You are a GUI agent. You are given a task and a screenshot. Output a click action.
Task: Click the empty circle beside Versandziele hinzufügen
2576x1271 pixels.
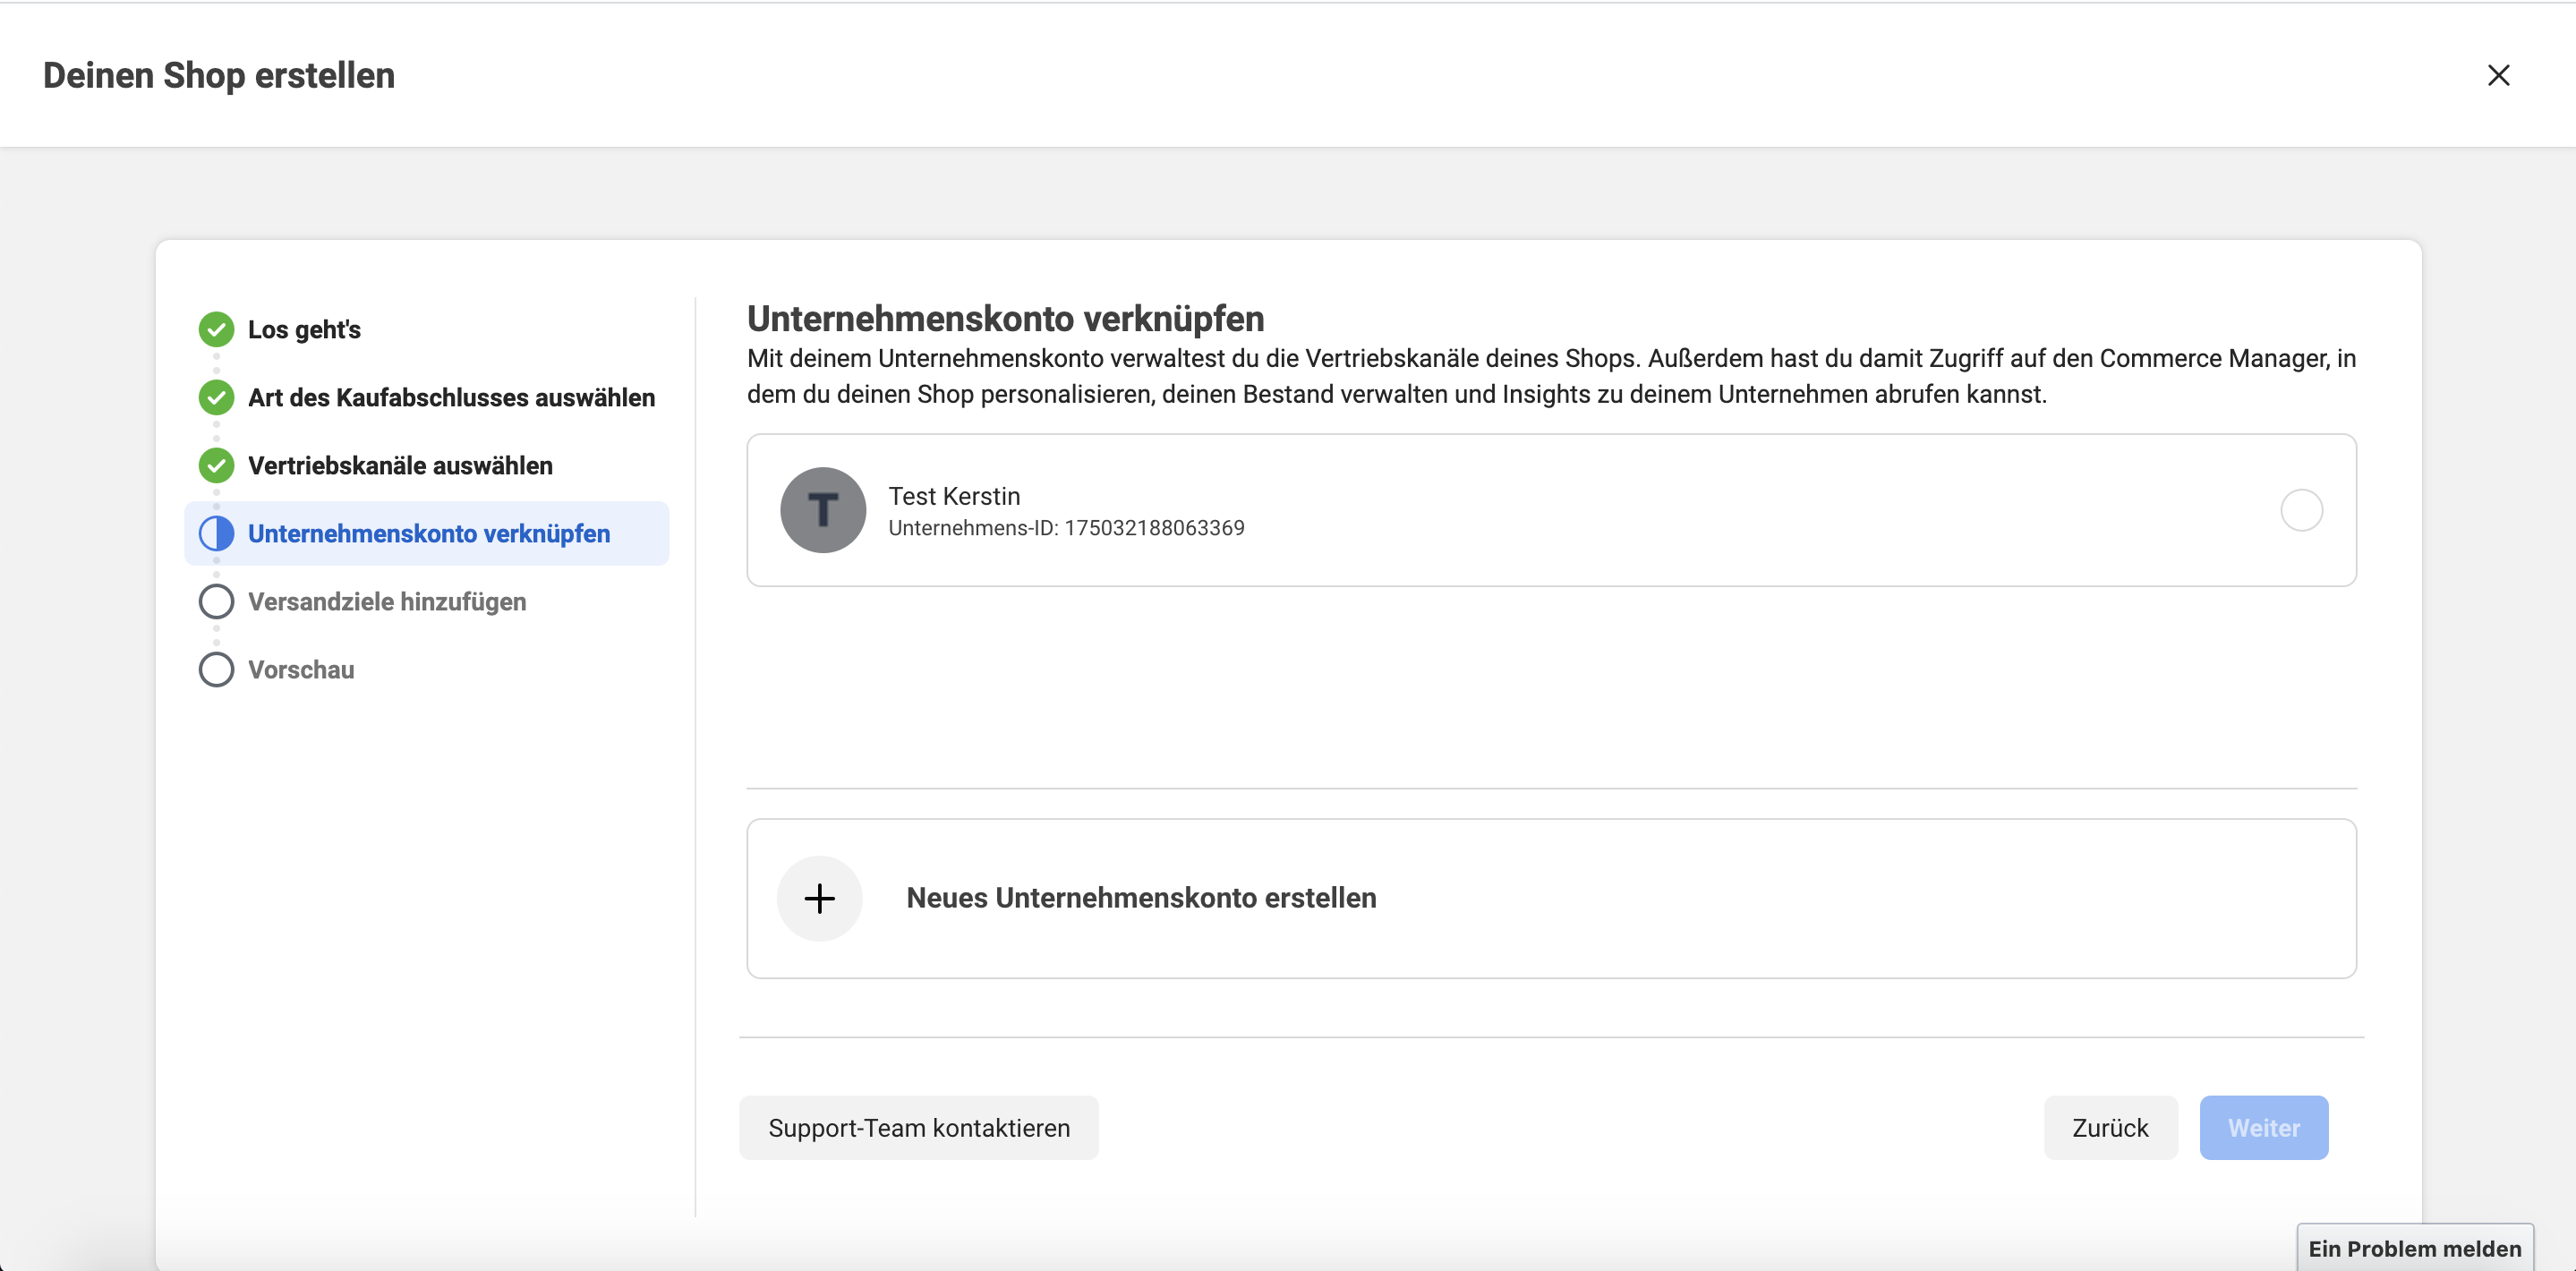point(216,601)
